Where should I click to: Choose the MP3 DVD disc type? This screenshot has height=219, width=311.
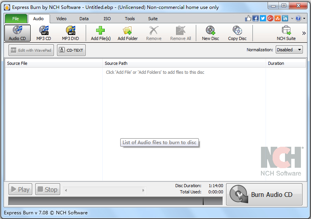pyautogui.click(x=71, y=33)
